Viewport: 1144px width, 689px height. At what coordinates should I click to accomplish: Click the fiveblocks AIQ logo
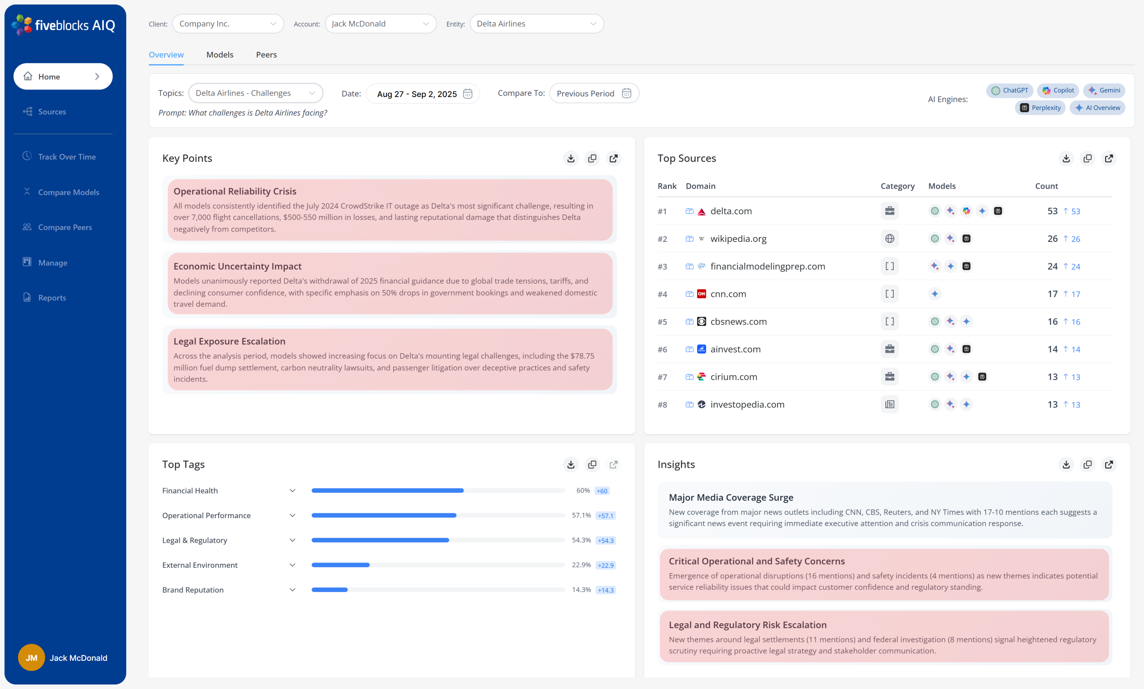coord(63,25)
